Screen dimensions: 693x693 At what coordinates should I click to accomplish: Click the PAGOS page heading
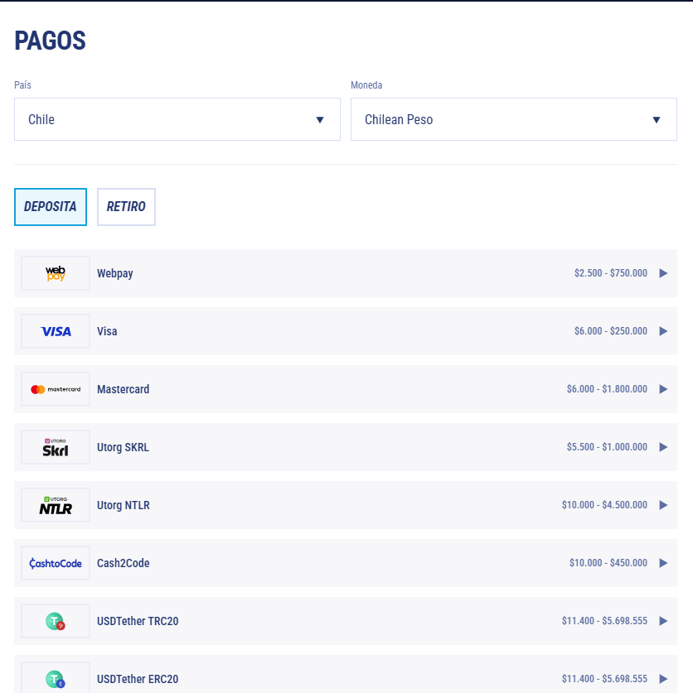(x=50, y=41)
